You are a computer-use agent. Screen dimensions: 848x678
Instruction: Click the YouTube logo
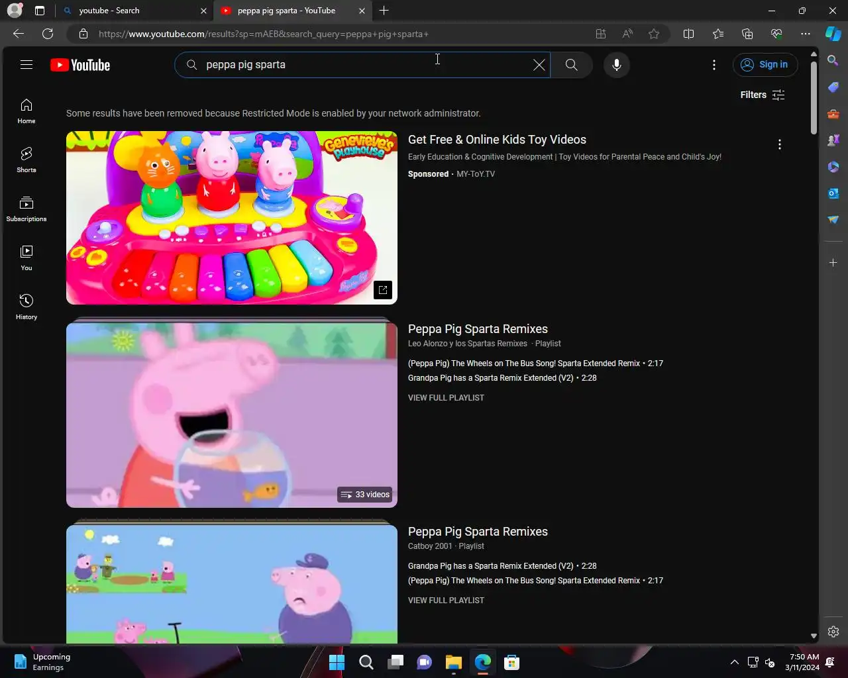click(80, 65)
